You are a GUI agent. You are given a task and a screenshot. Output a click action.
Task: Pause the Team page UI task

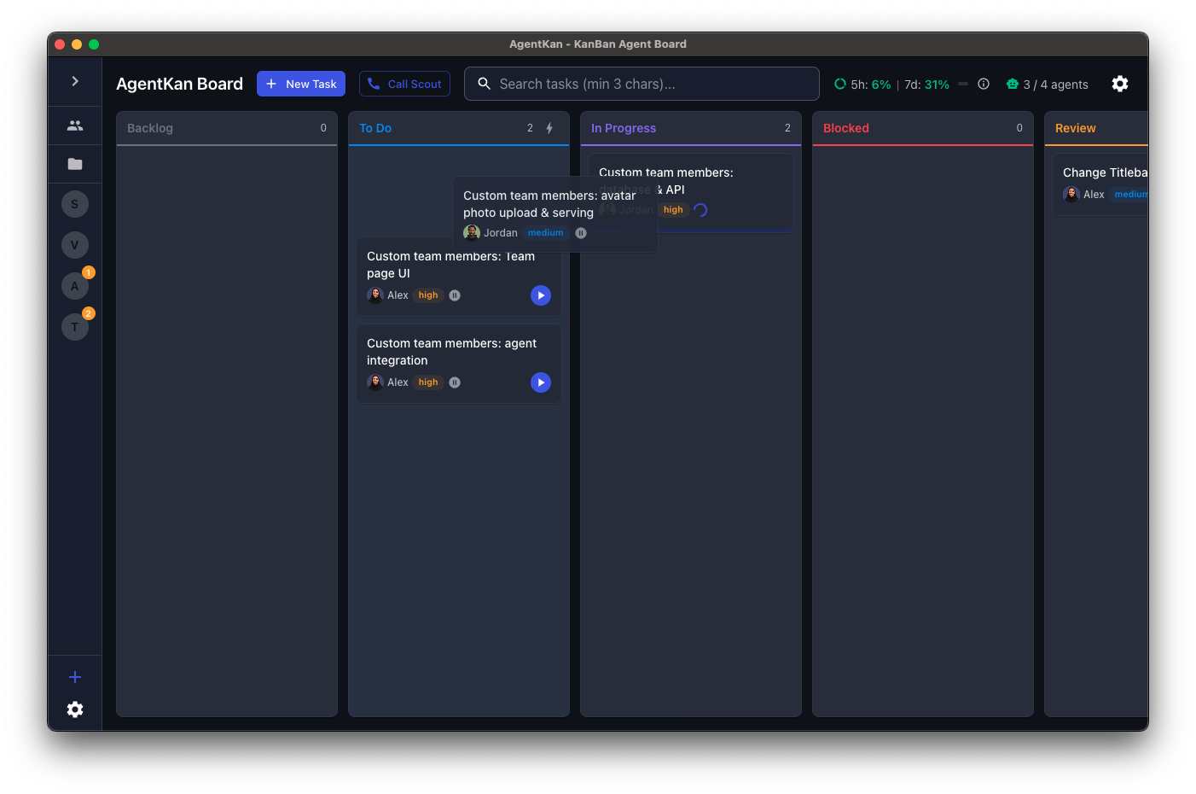point(454,295)
